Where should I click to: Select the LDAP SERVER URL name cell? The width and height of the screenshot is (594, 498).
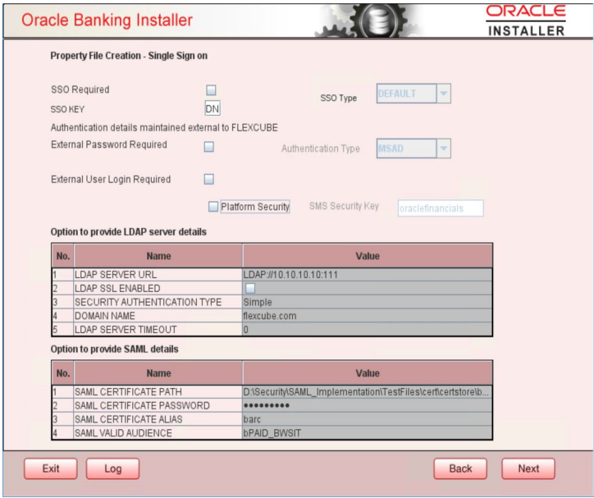(158, 275)
